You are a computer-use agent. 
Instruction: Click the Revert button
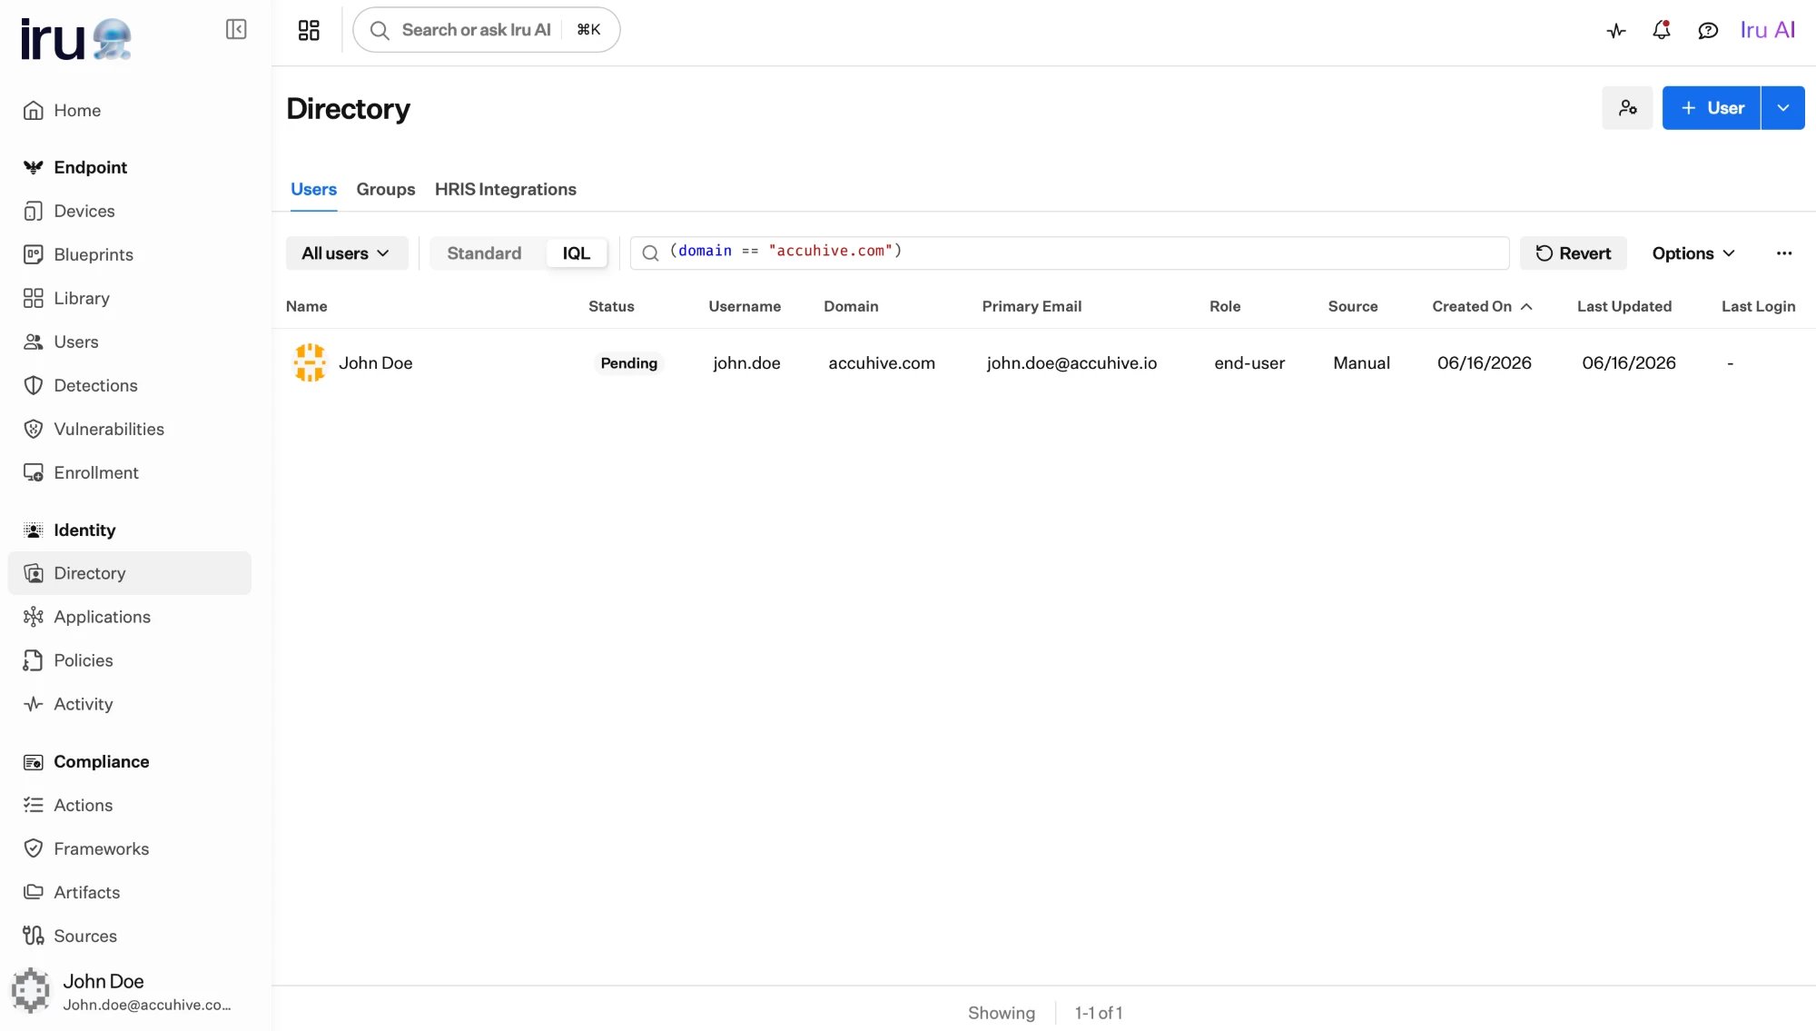point(1573,253)
